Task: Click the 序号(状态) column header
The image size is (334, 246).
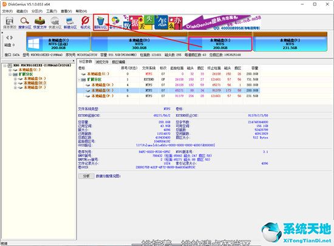Action: click(129, 68)
